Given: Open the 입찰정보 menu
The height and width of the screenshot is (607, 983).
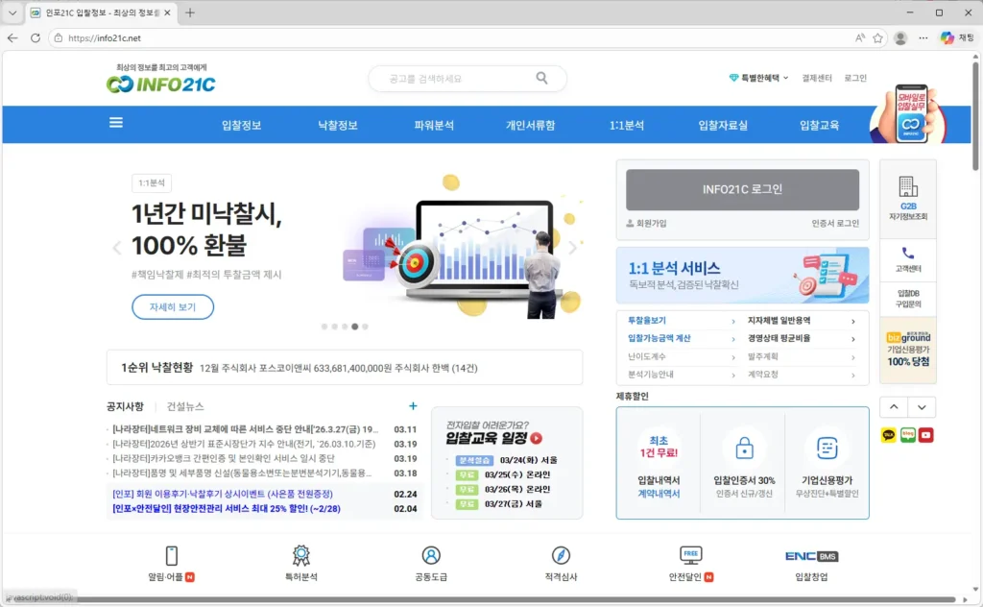Looking at the screenshot, I should (x=241, y=126).
